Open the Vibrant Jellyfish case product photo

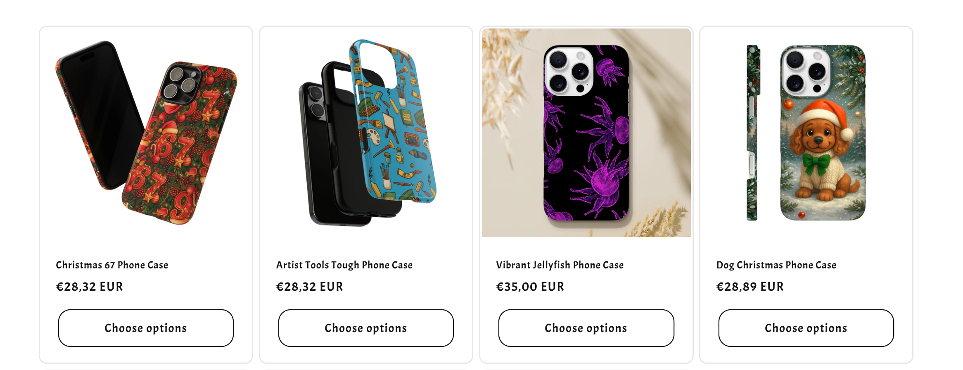[x=586, y=133]
